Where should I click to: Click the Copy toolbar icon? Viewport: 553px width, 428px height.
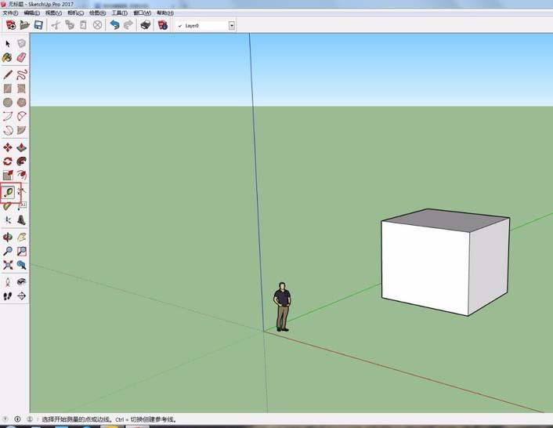tap(70, 25)
